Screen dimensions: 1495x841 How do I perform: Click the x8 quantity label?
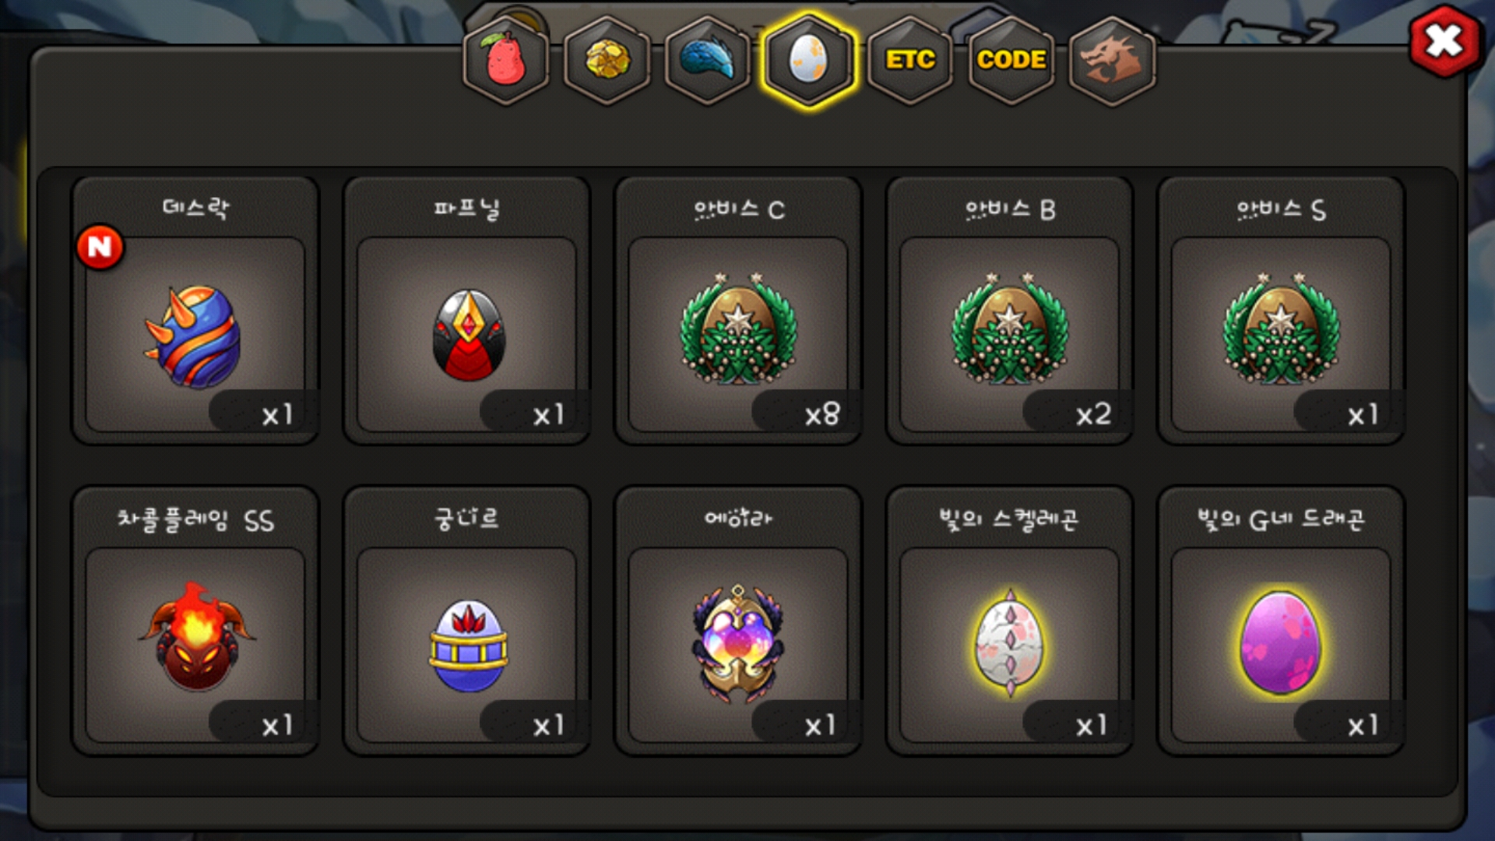[x=821, y=414]
